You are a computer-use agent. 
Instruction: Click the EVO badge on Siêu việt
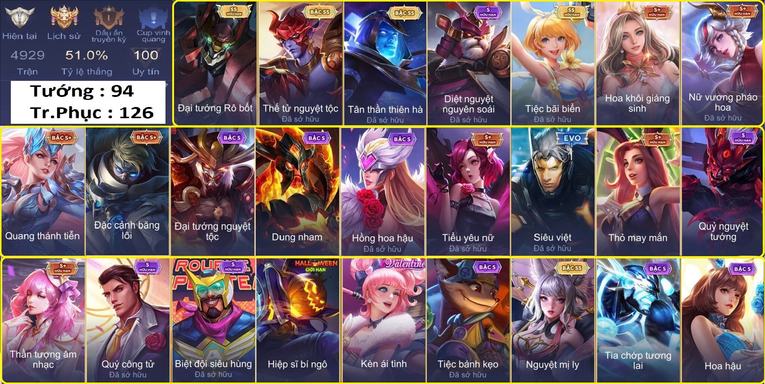pos(572,139)
